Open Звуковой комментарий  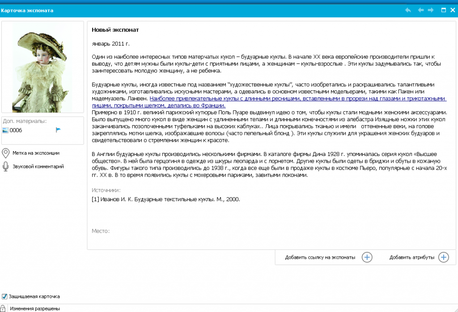point(38,166)
